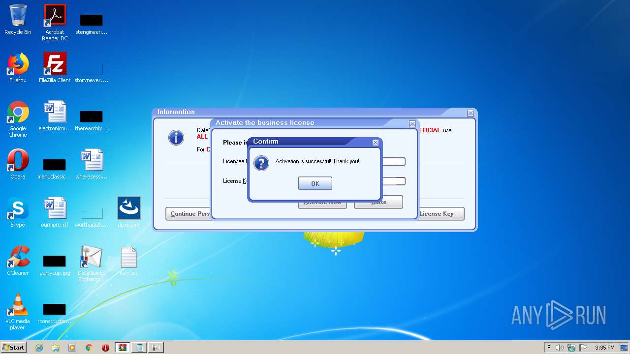Viewport: 630px width, 354px height.
Task: Open Acrobat Reader DC shortcut
Action: click(55, 23)
